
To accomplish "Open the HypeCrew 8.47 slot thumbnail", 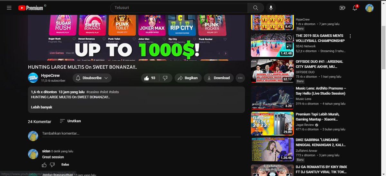I will click(x=272, y=22).
